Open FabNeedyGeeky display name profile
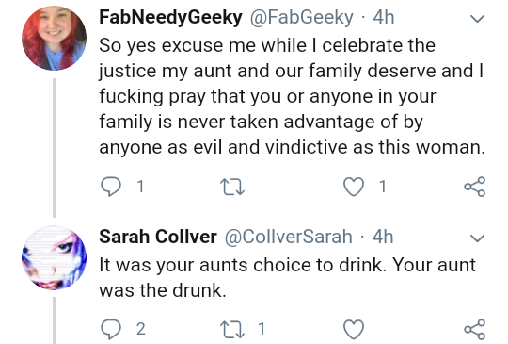508x344 pixels. [170, 17]
